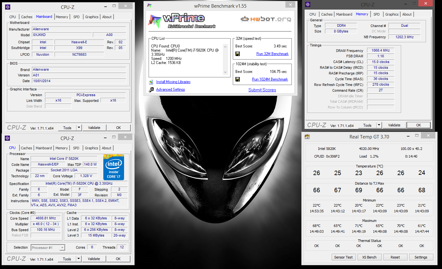Click DRAM Frequency 1068.4 MHz field
The height and width of the screenshot is (269, 442).
coord(380,50)
